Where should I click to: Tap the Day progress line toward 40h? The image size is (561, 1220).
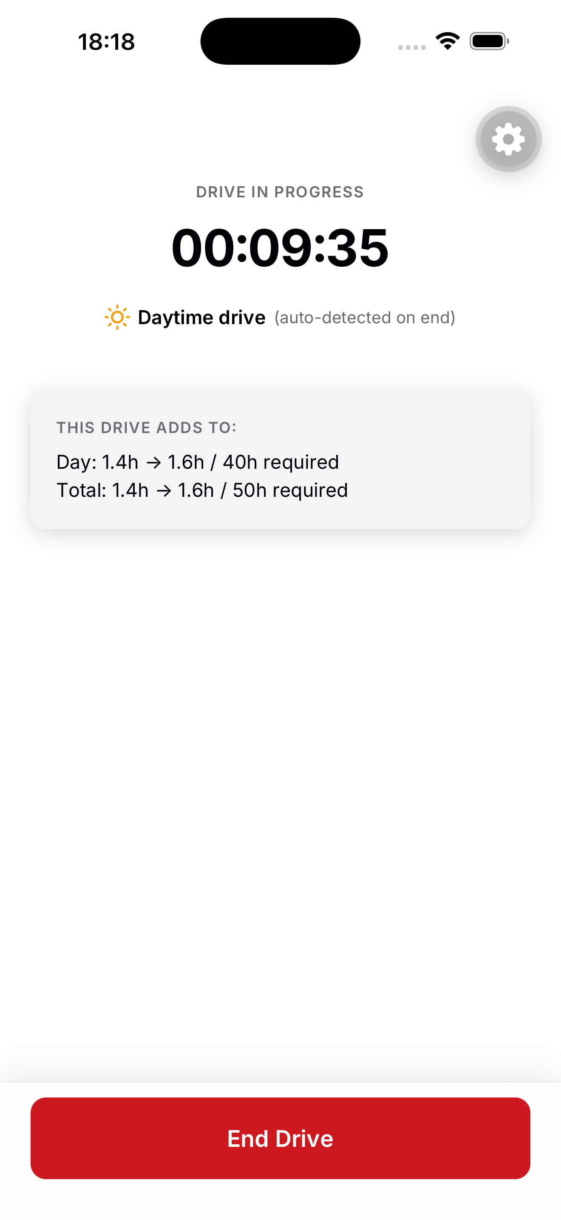click(x=197, y=462)
